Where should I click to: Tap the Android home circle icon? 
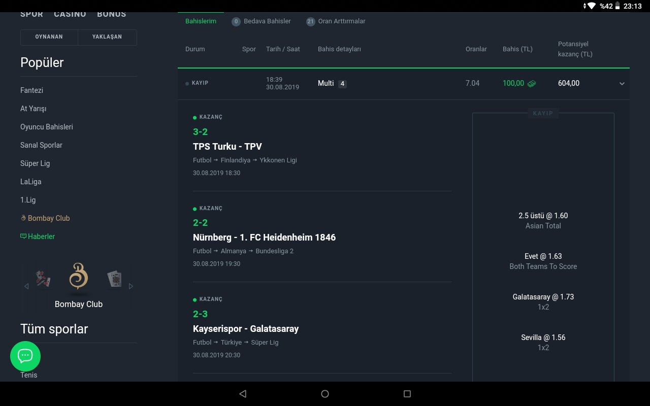coord(325,394)
